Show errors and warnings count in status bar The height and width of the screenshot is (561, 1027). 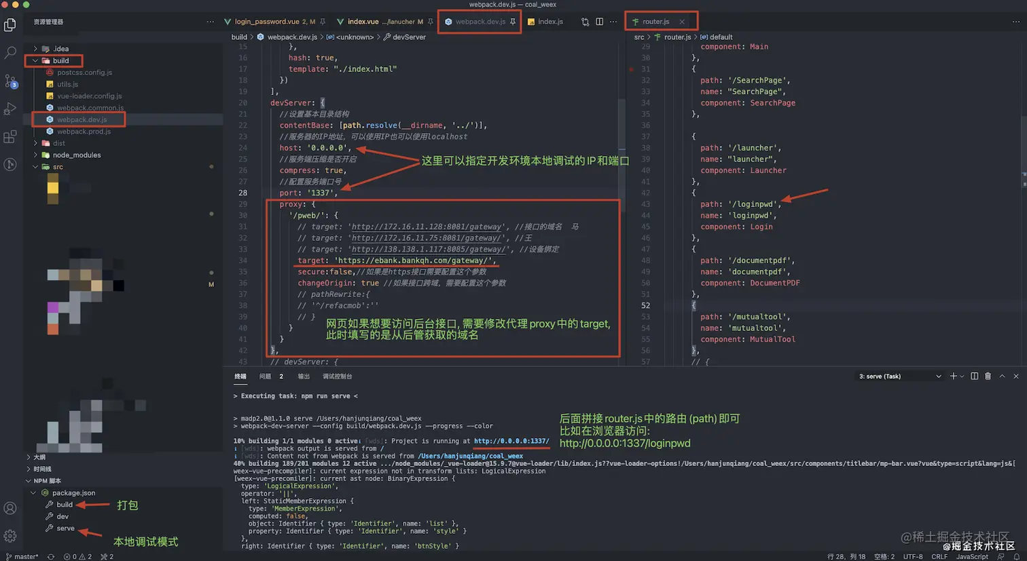tap(77, 556)
